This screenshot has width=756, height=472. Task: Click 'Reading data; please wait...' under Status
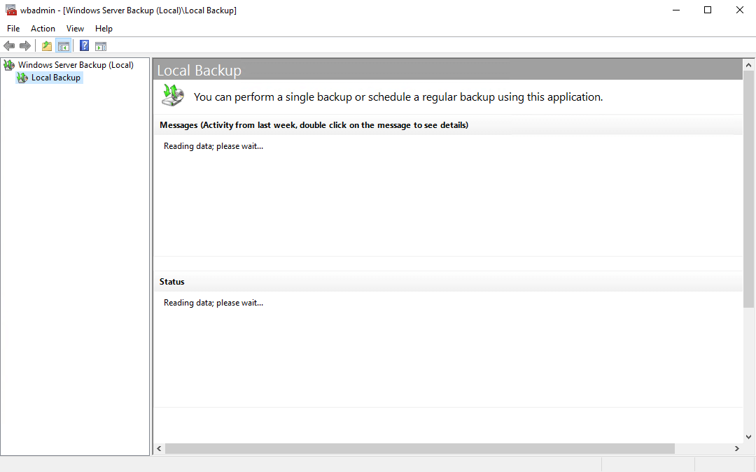coord(213,303)
